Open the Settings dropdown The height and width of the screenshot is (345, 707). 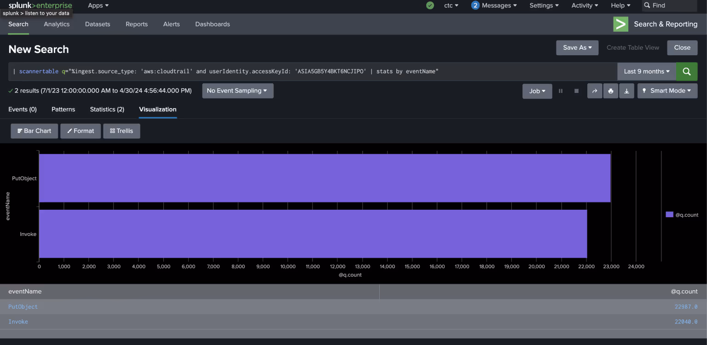click(x=544, y=6)
